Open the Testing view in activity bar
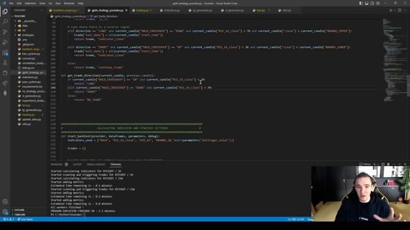This screenshot has width=410, height=230. click(5, 63)
